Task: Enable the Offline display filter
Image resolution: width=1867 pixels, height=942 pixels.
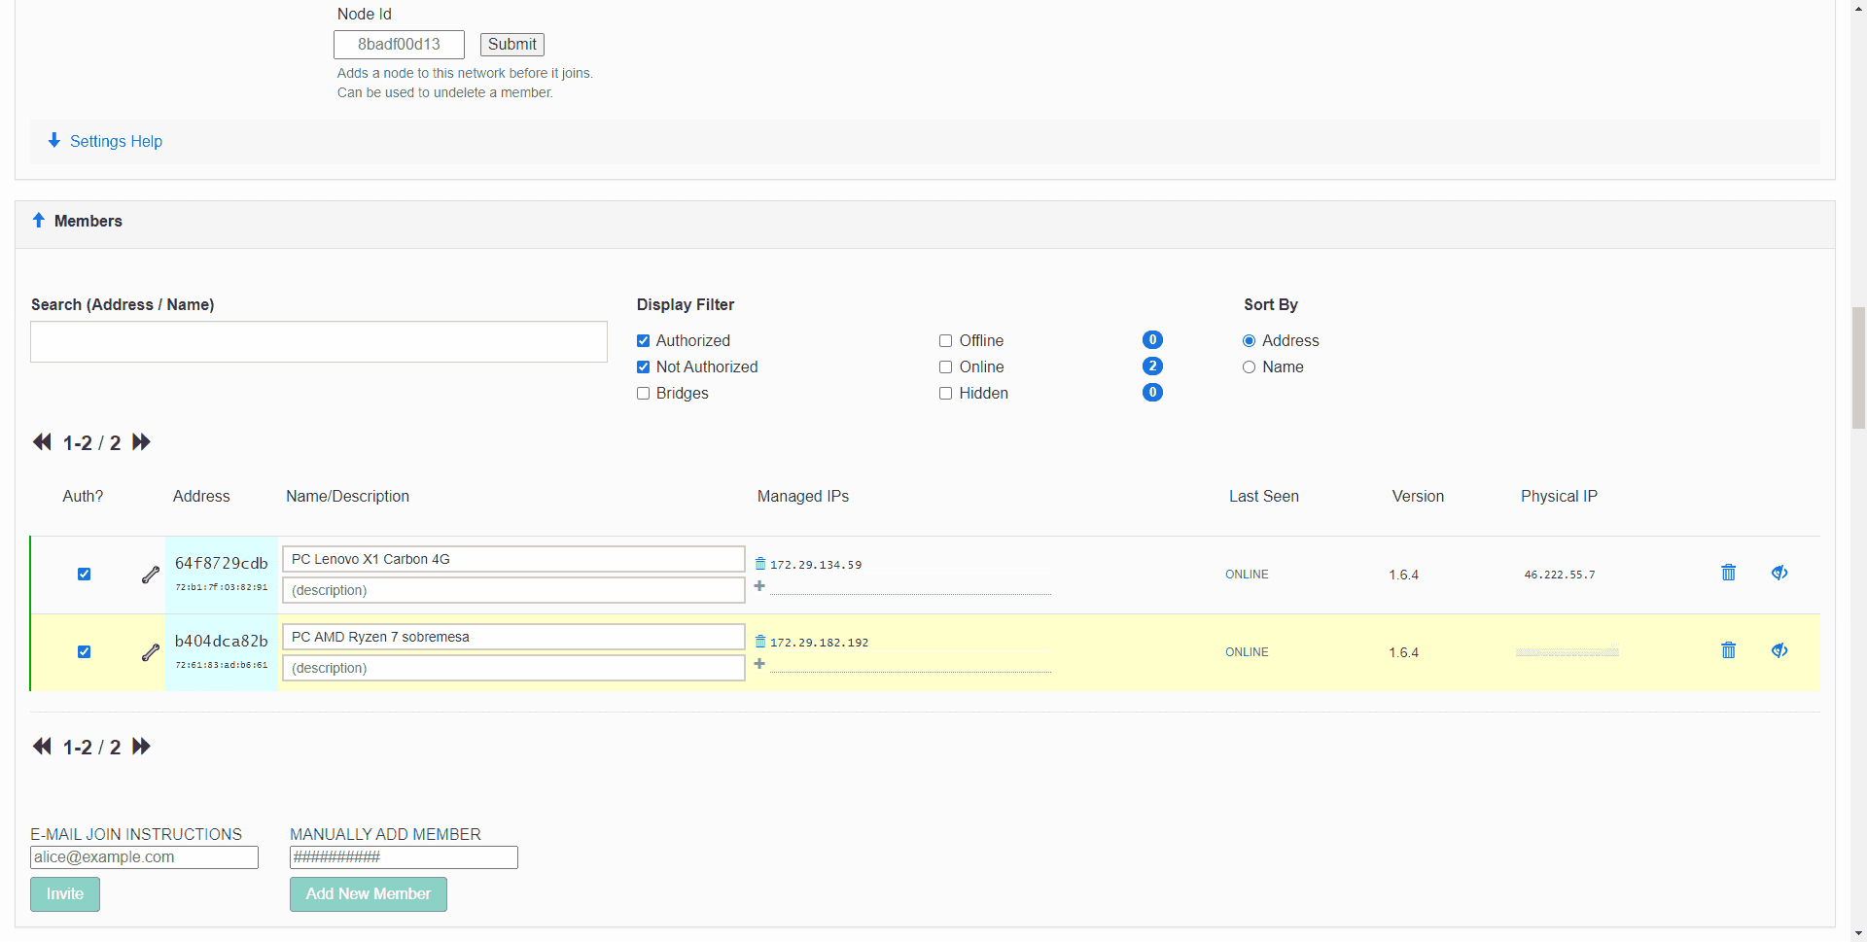Action: 945,340
